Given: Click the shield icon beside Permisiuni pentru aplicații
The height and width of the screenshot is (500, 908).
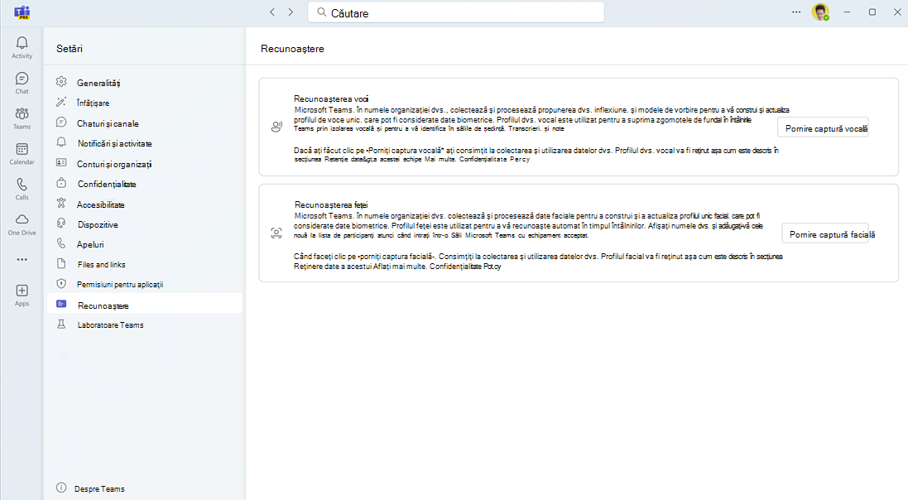Looking at the screenshot, I should [61, 284].
